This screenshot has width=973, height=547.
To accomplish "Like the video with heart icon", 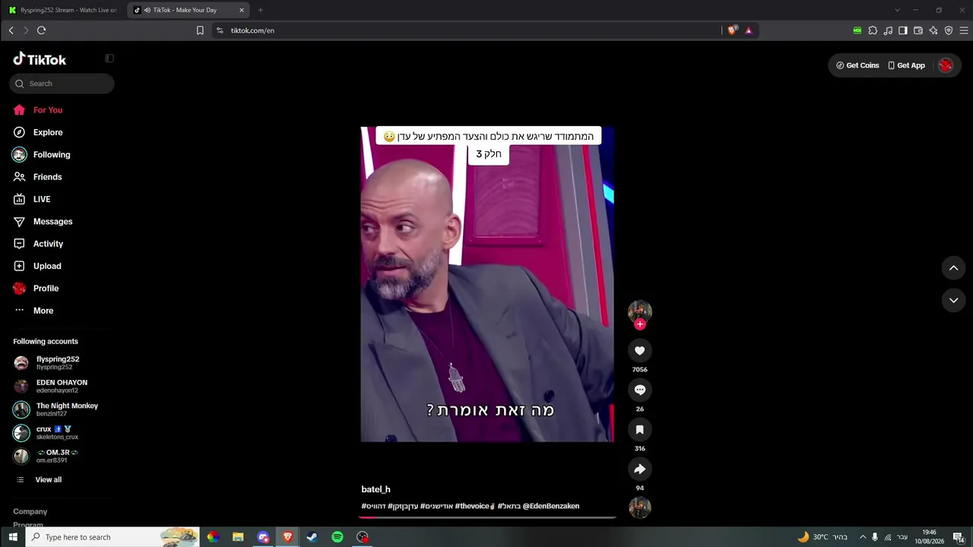I will [x=640, y=350].
